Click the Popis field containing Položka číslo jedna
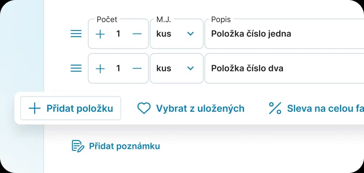 coord(284,34)
